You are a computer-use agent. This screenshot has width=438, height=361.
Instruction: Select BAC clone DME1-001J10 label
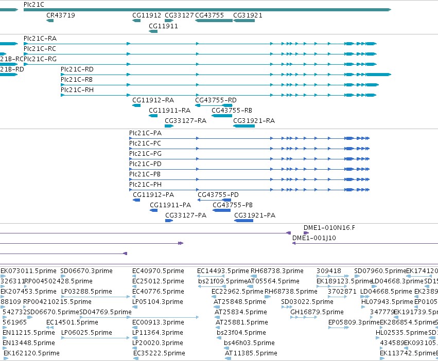[x=314, y=238]
